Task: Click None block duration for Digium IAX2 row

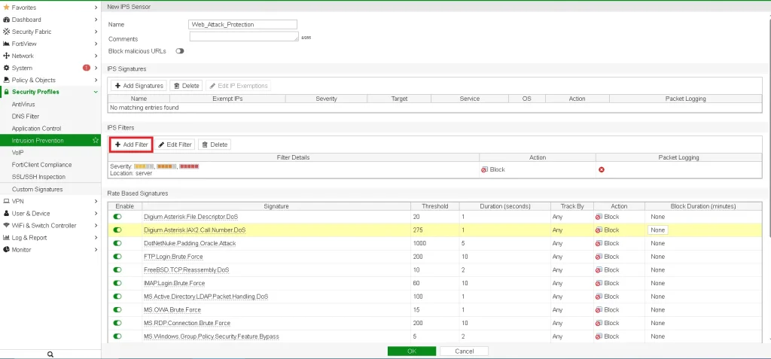Action: click(657, 230)
